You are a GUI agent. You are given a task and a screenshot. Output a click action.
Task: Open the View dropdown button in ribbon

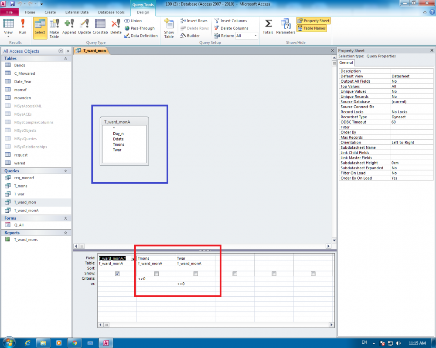tap(8, 28)
